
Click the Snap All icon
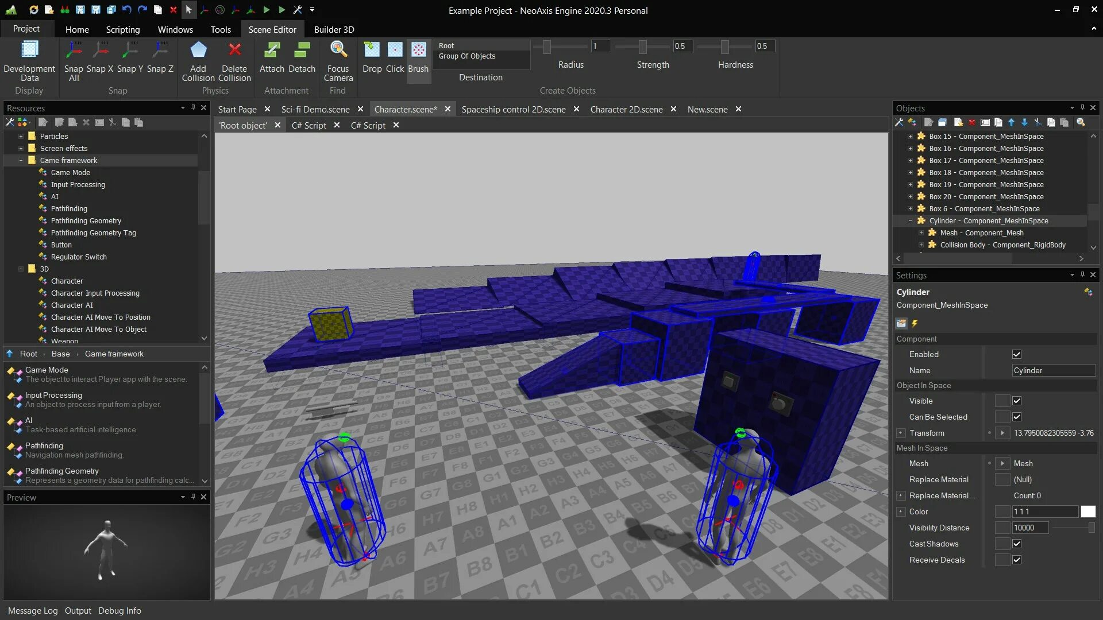tap(74, 51)
